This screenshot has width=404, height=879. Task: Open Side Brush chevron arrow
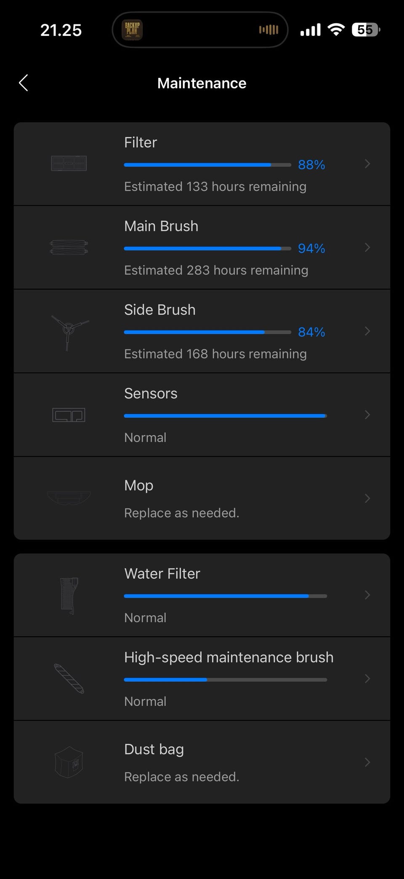click(367, 331)
